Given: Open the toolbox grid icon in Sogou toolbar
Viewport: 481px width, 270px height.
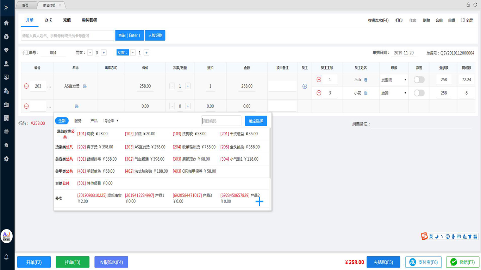Looking at the screenshot, I should pyautogui.click(x=475, y=237).
